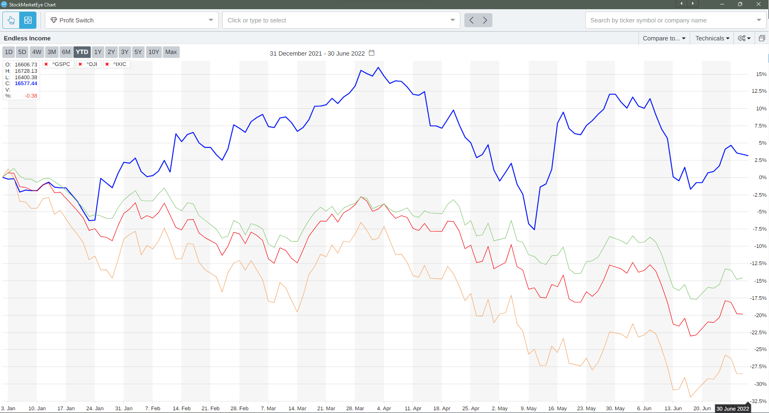Click the ^DJI legend label
Image resolution: width=769 pixels, height=413 pixels.
pyautogui.click(x=92, y=64)
